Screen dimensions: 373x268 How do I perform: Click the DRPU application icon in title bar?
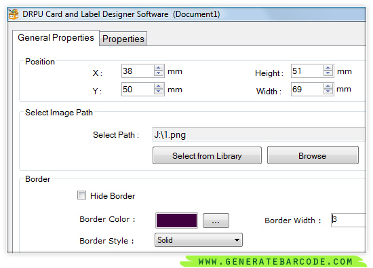tap(14, 14)
